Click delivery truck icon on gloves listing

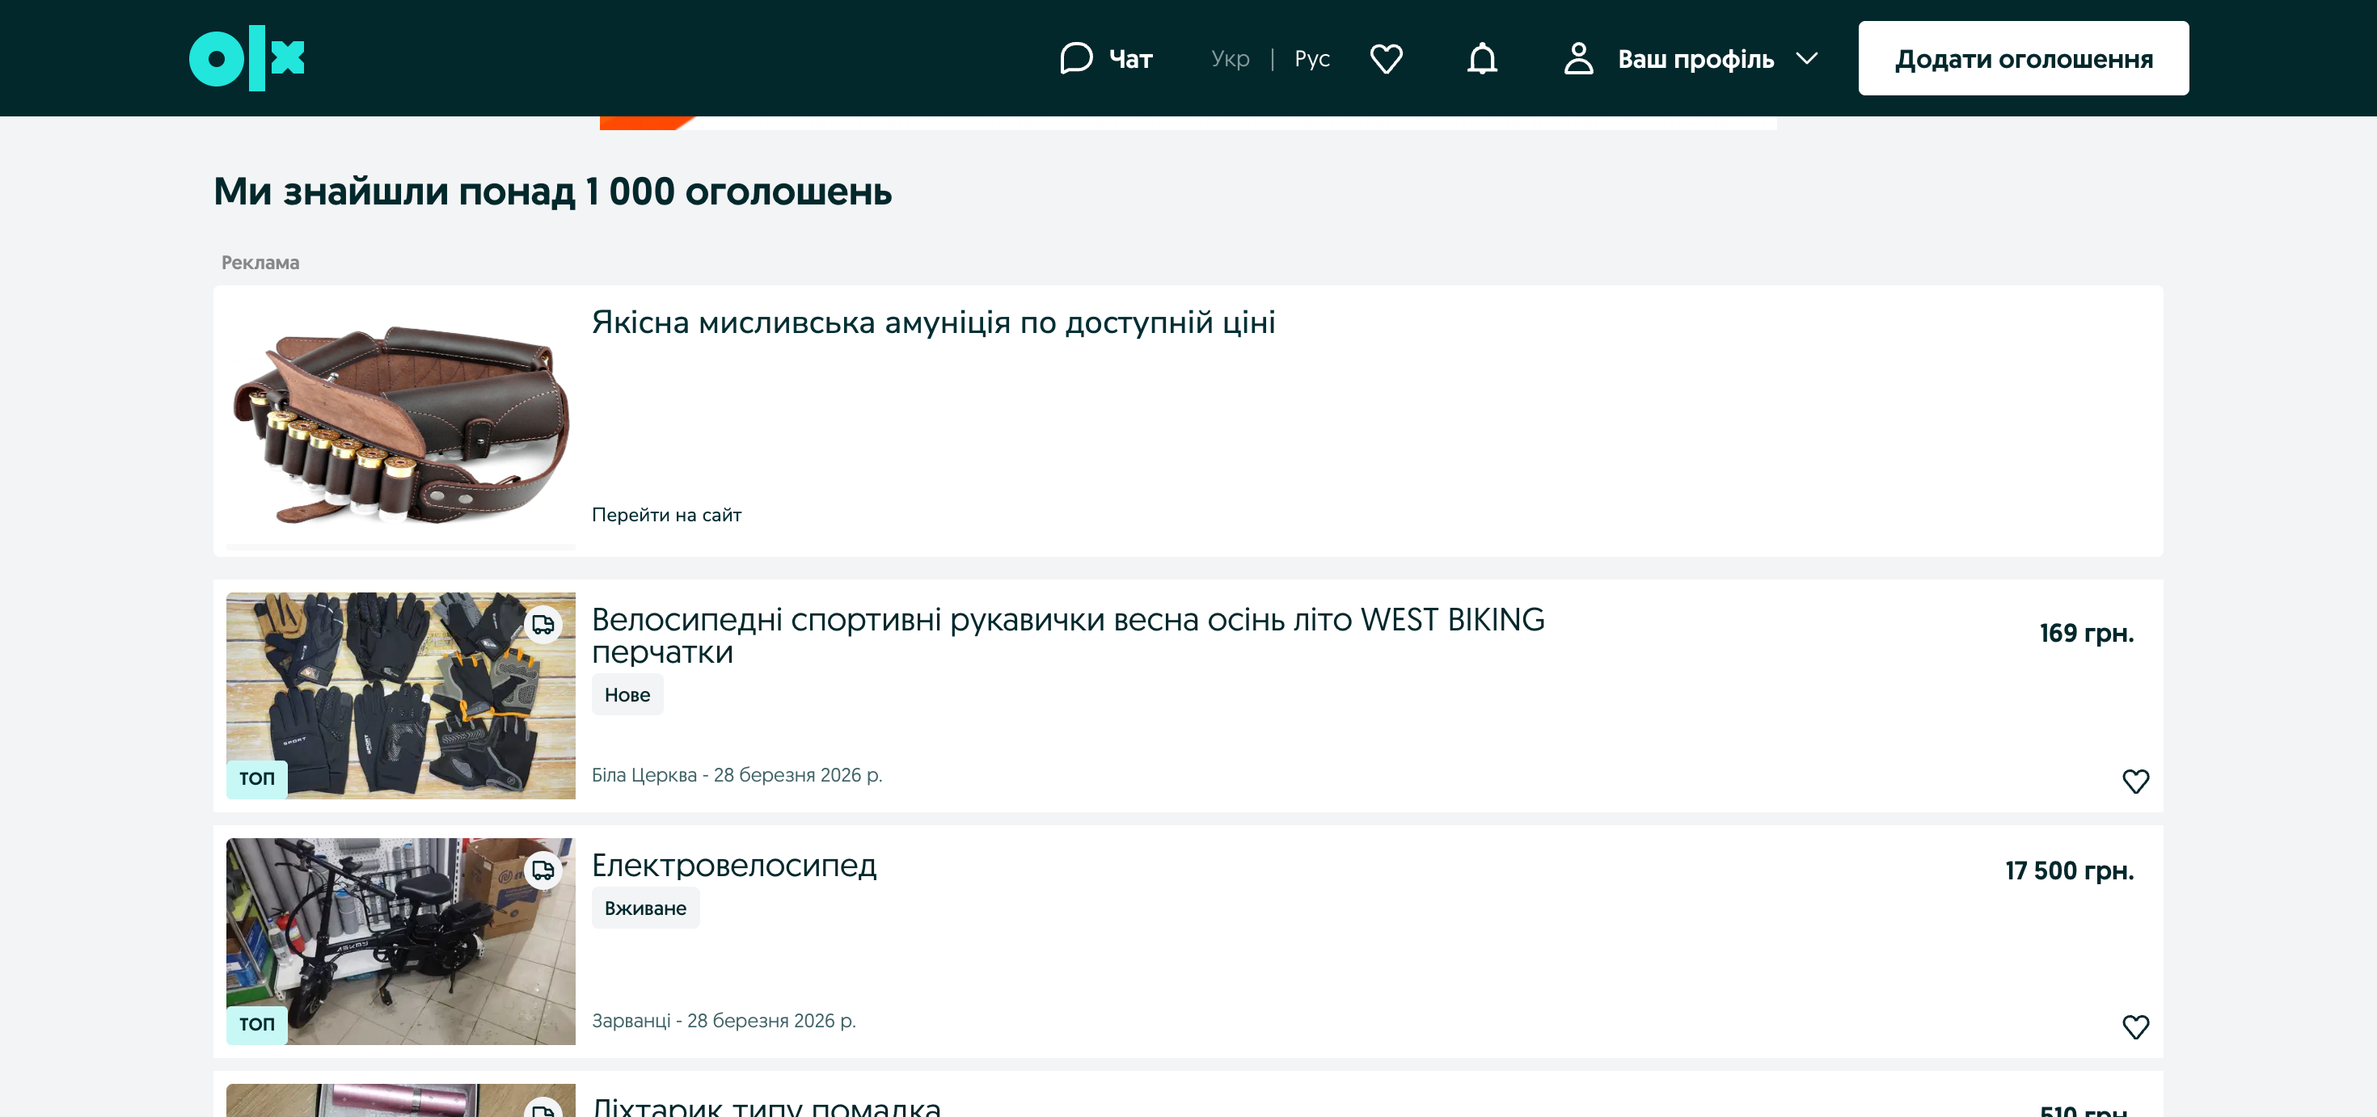[x=543, y=625]
